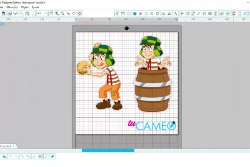Click the Weld bottom toolbar icon
The image size is (250, 167).
click(x=34, y=156)
